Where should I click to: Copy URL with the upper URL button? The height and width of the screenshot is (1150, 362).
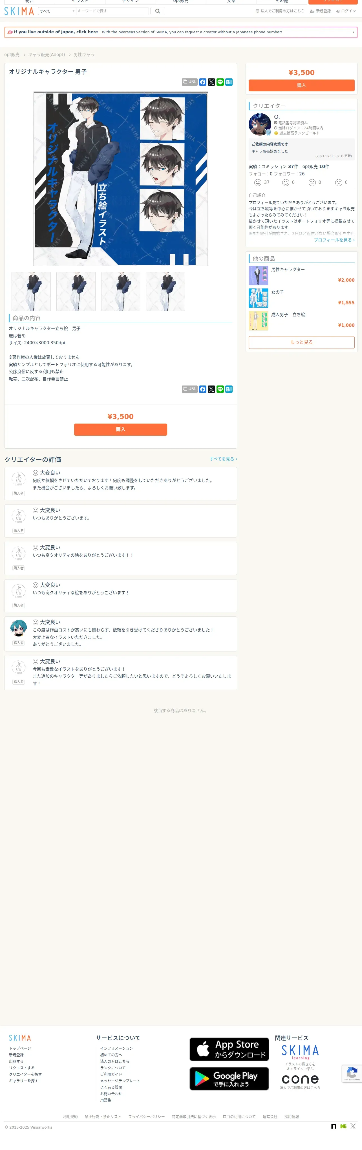coord(190,82)
